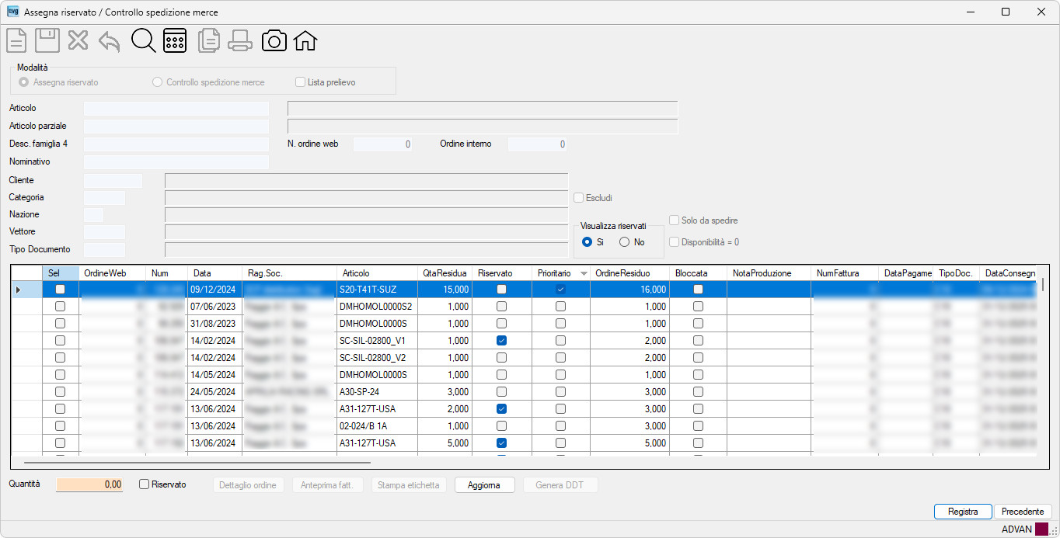
Task: Click the Articolo column header
Action: point(376,273)
